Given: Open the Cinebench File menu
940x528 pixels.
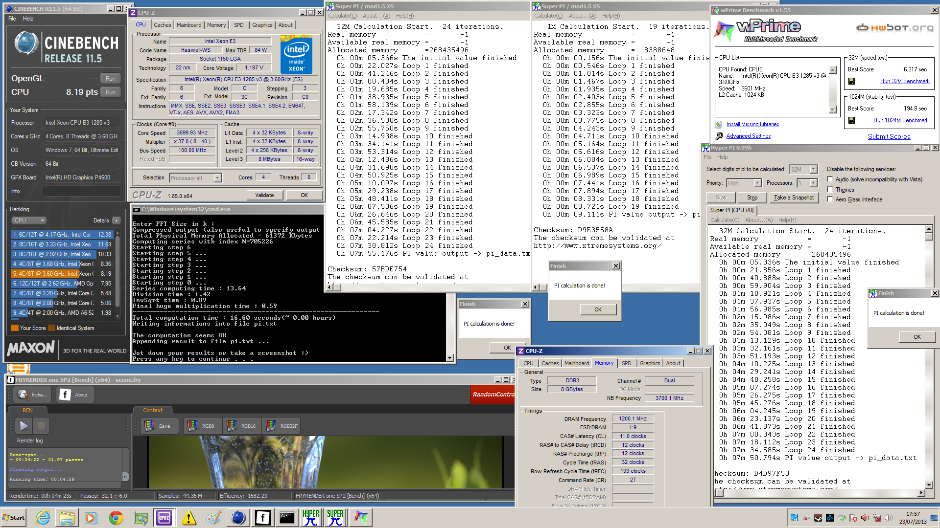Looking at the screenshot, I should [12, 19].
